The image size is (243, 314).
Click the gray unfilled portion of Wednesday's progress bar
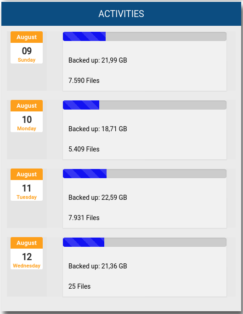click(165, 242)
